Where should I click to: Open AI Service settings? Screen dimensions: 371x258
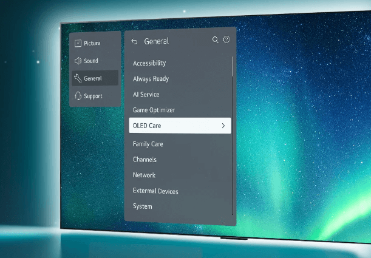(146, 95)
